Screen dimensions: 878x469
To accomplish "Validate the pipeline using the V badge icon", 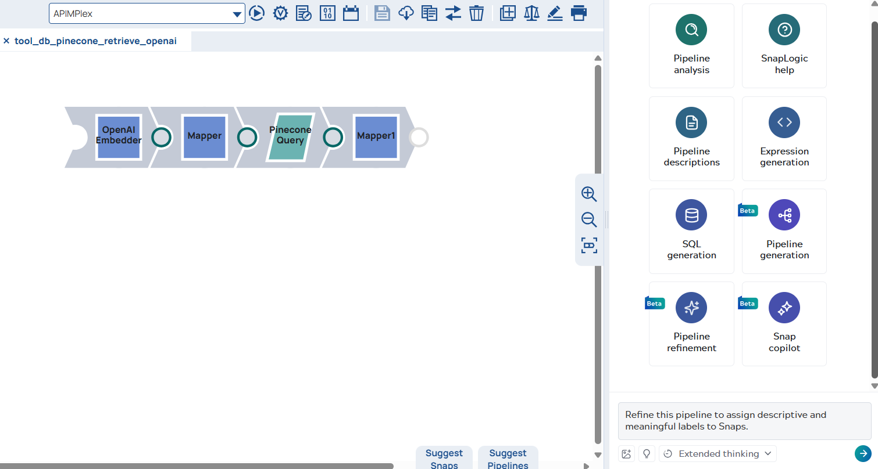I will point(280,13).
